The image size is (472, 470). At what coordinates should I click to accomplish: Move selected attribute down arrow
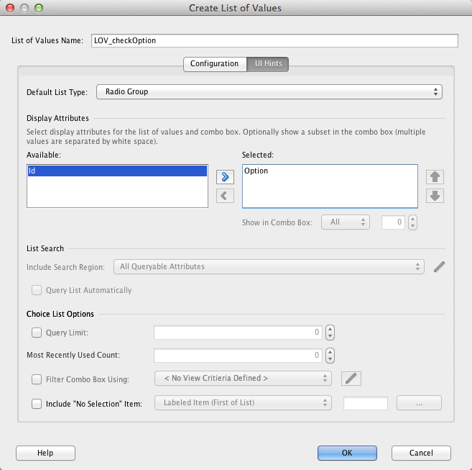[x=435, y=196]
